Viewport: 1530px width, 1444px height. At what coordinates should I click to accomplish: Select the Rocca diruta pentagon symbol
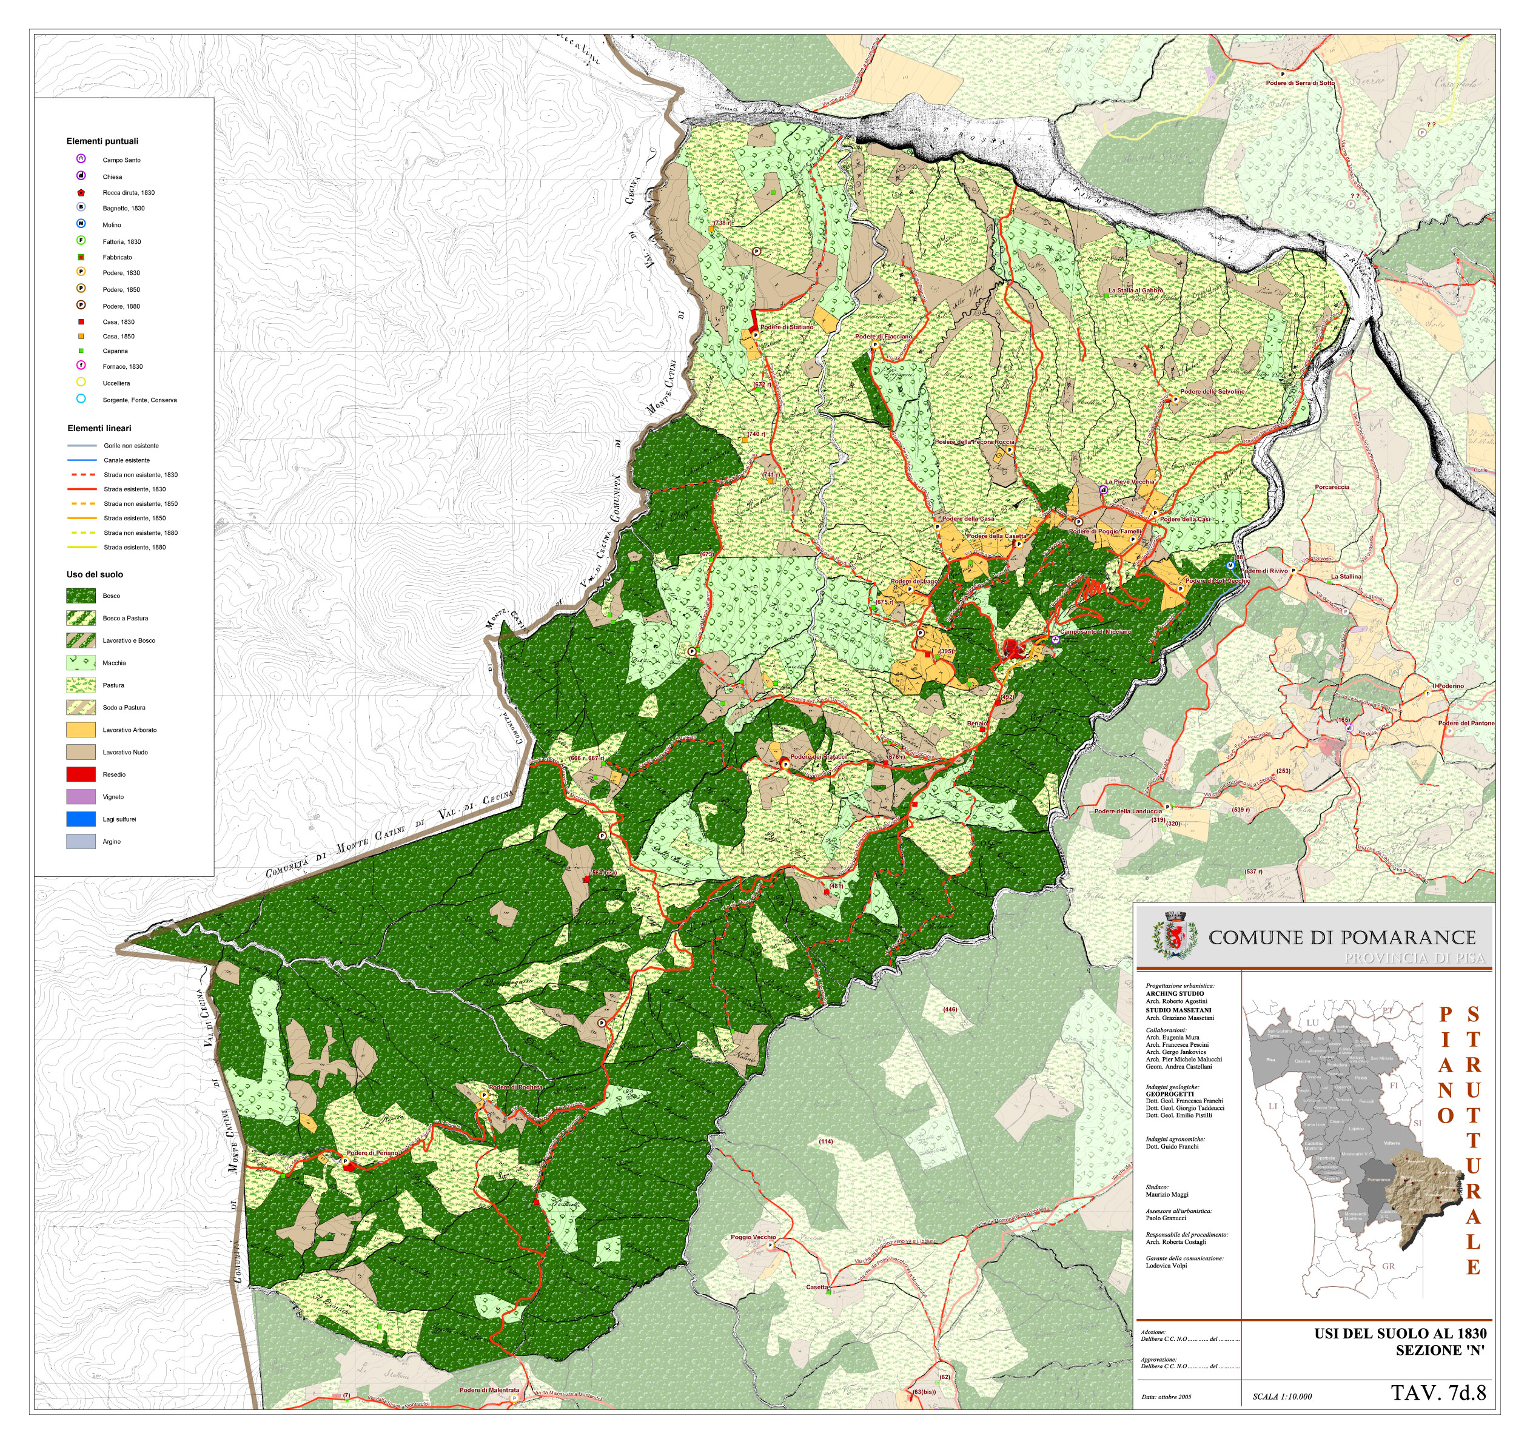click(x=81, y=192)
